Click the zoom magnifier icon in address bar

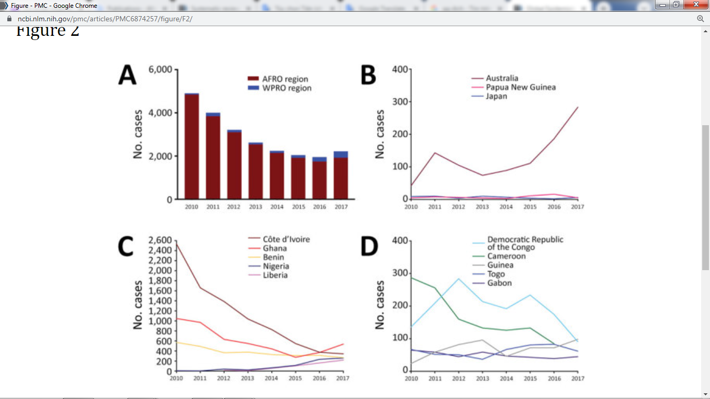point(700,19)
